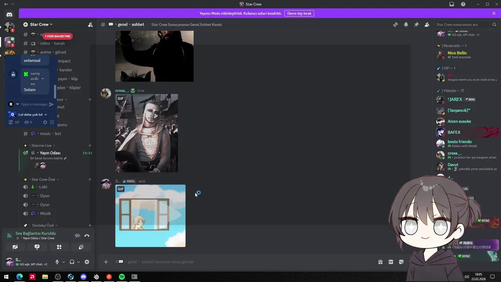Invite people to Star Crew icon

(x=90, y=24)
